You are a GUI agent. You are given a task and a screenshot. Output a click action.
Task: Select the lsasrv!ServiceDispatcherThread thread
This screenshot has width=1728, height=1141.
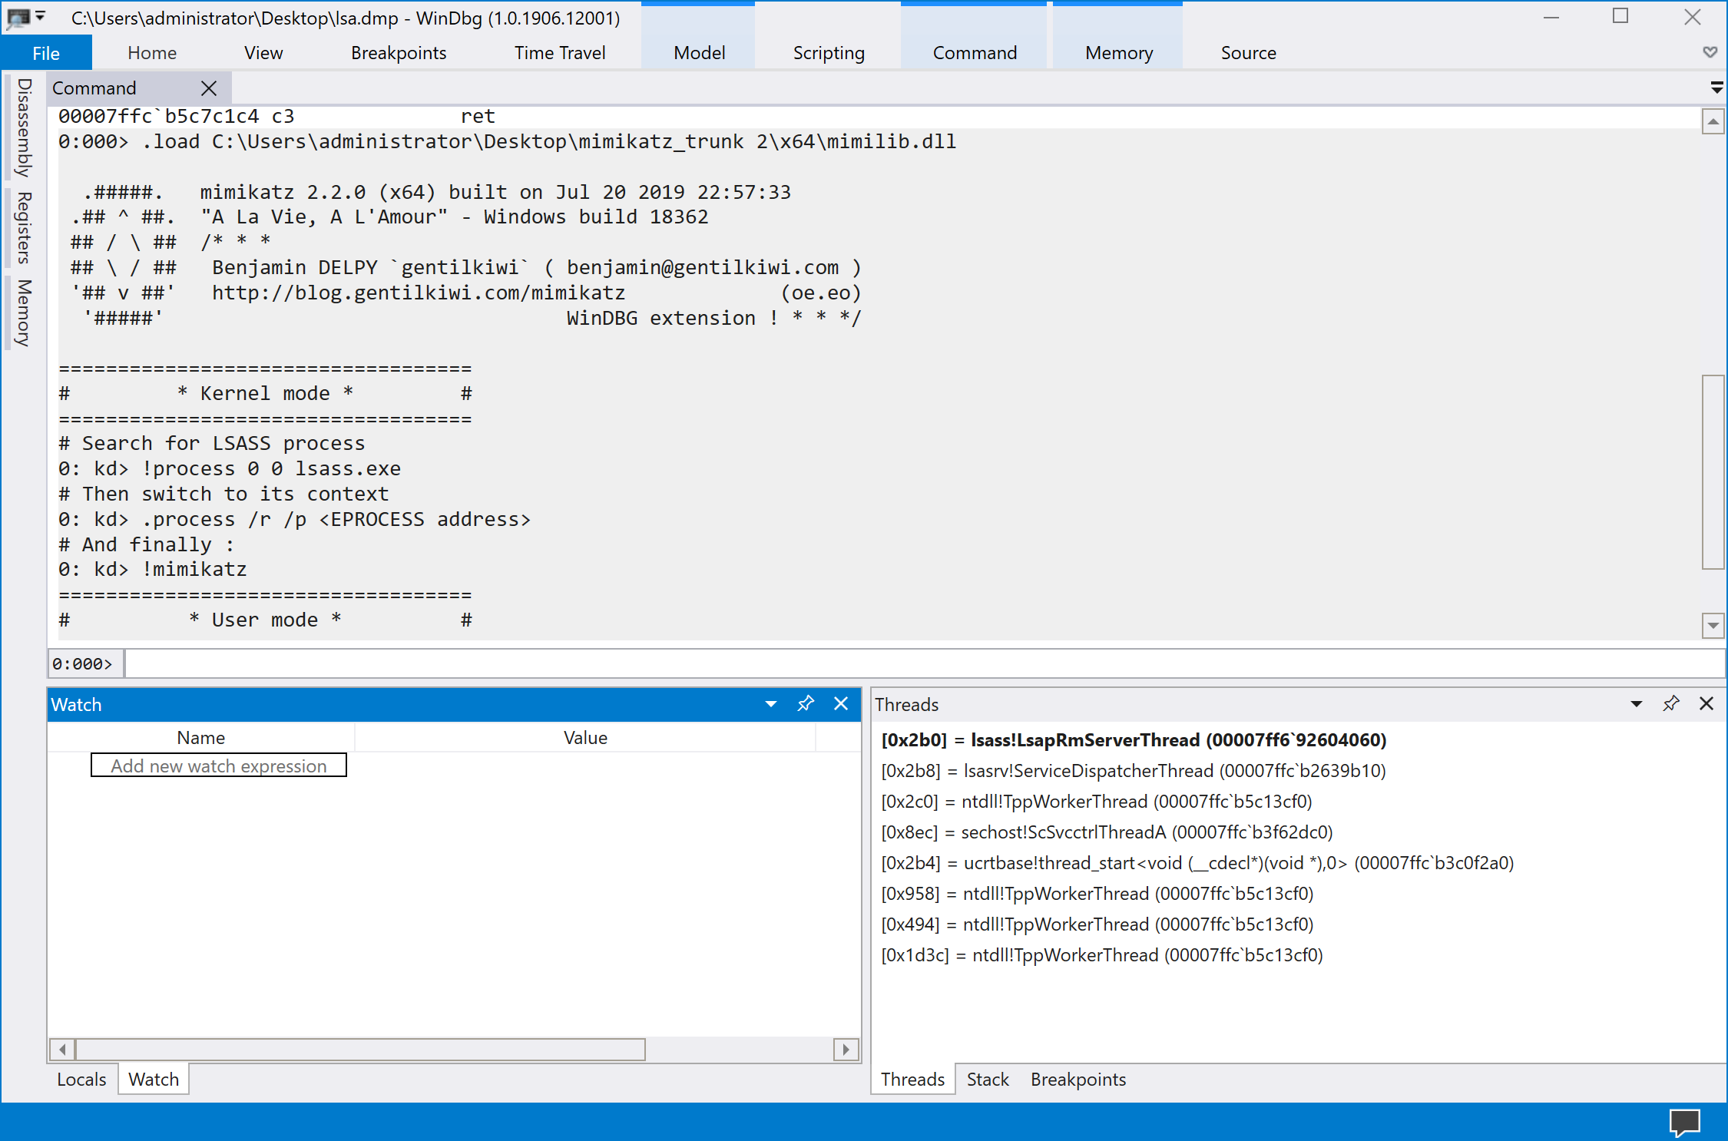click(x=1133, y=770)
